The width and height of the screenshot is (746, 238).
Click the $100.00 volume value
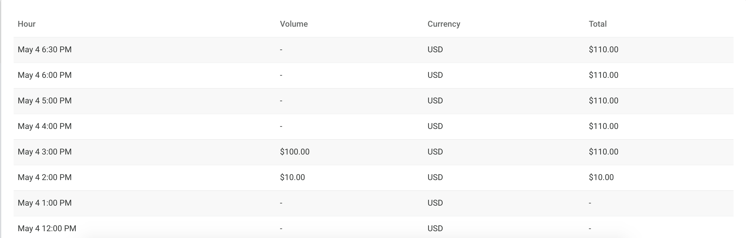295,152
